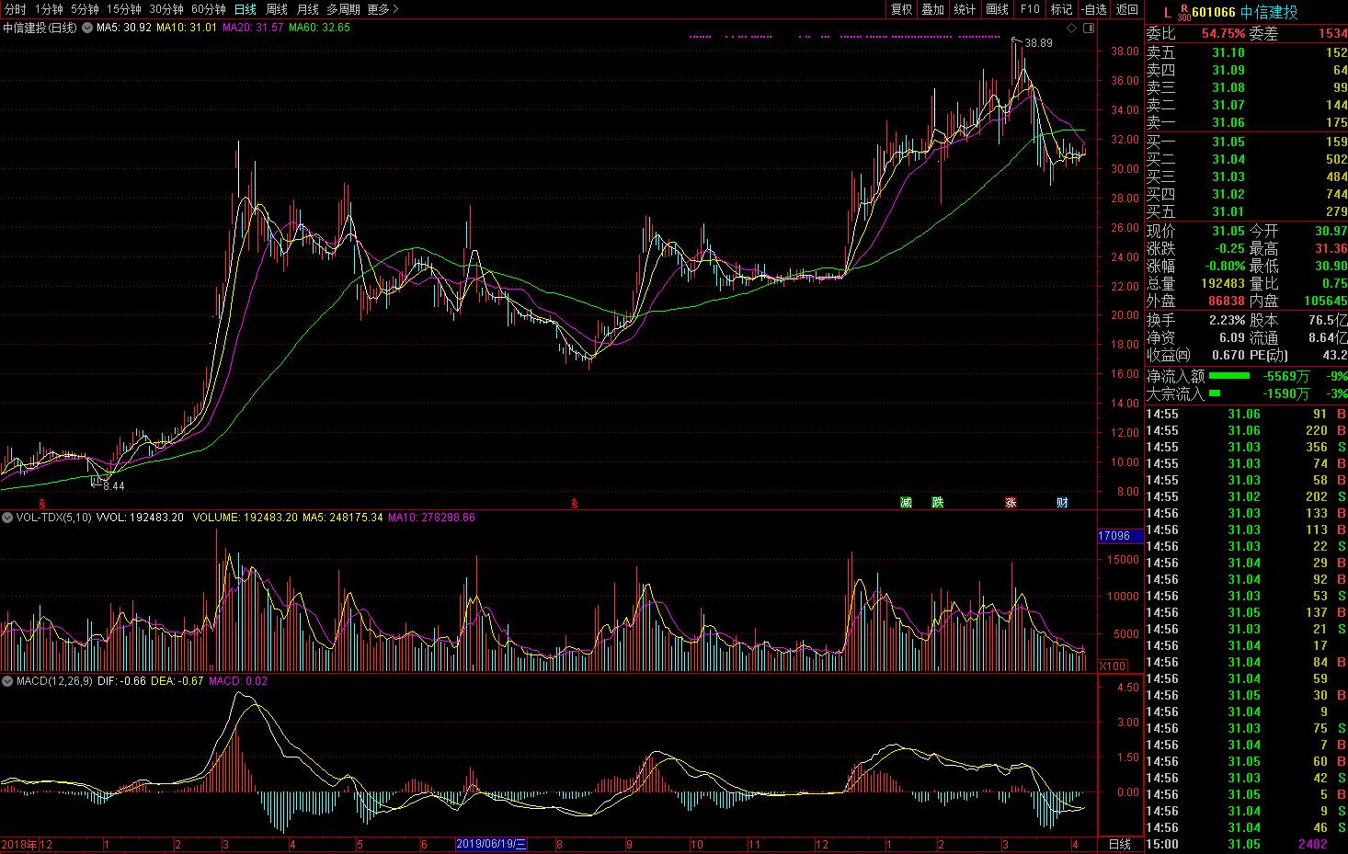This screenshot has width=1348, height=854.
Task: Remove stock via -自选 button
Action: (1093, 9)
